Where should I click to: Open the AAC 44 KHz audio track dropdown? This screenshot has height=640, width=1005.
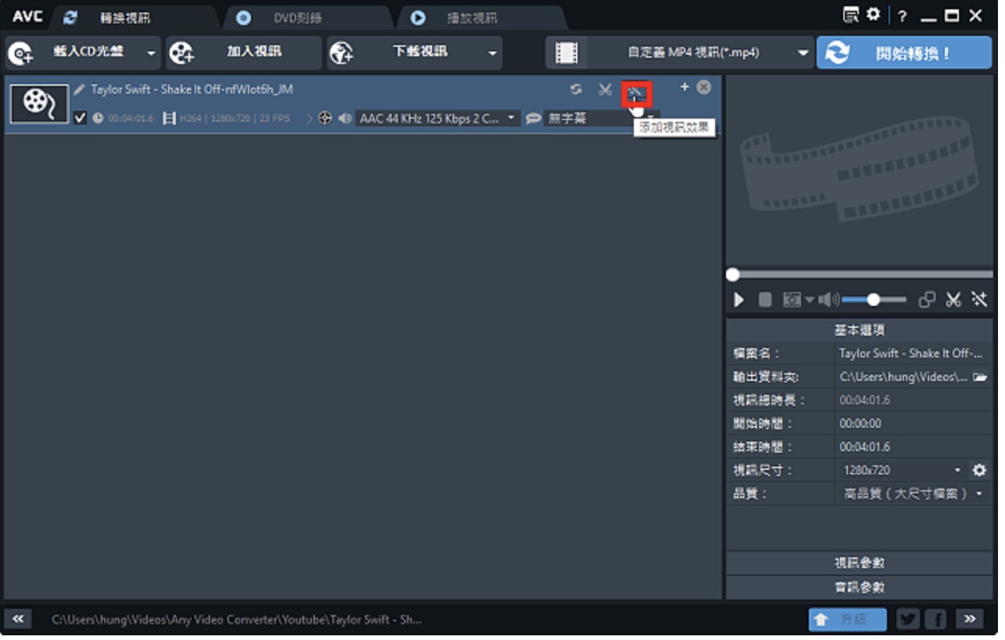pos(438,118)
